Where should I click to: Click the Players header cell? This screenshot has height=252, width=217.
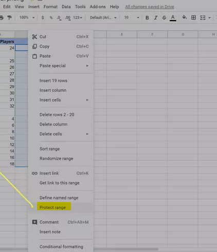click(7, 41)
